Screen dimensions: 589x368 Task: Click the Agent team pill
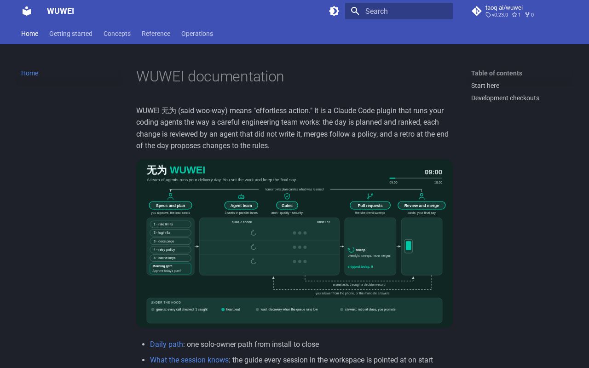point(241,206)
